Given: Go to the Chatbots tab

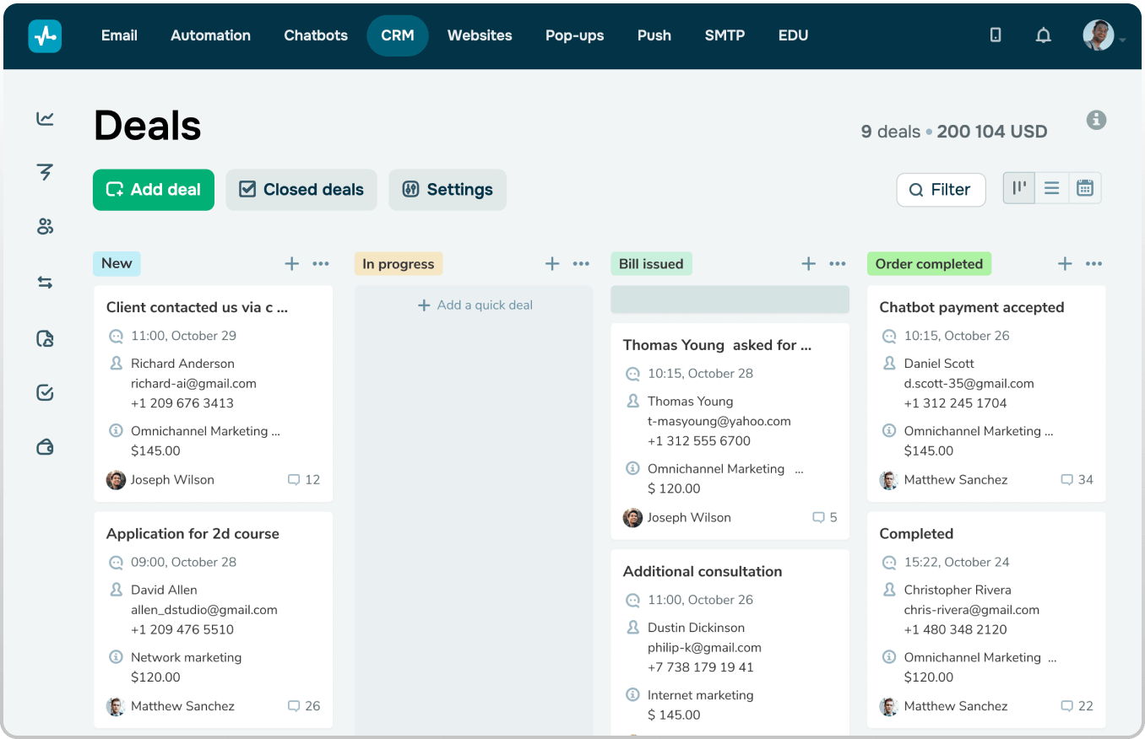Looking at the screenshot, I should 316,35.
